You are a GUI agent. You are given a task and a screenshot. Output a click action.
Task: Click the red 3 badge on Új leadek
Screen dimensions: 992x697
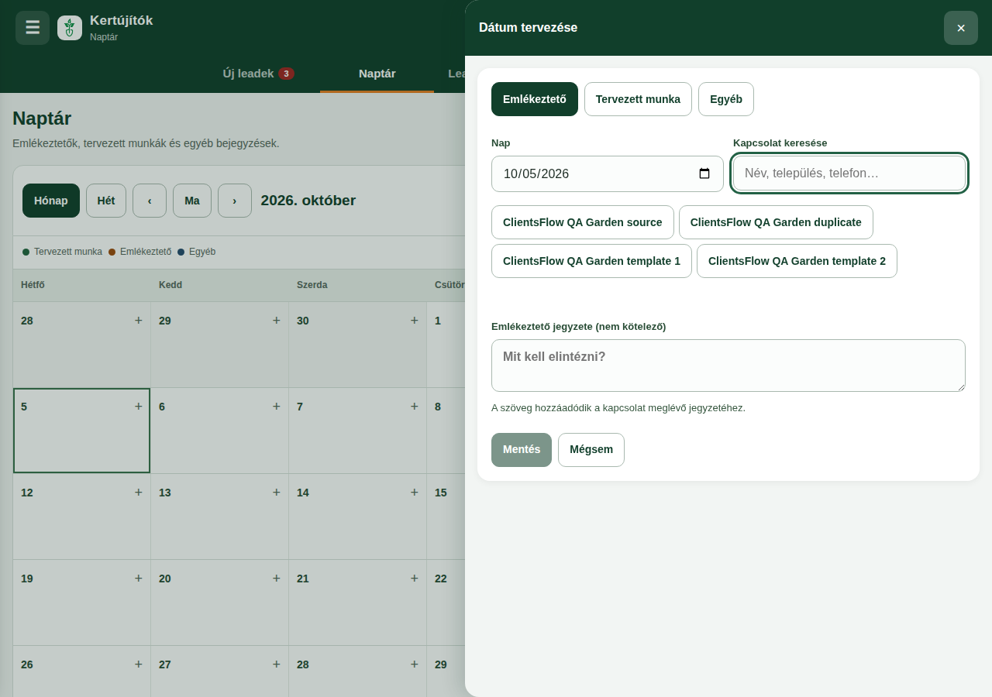coord(286,74)
